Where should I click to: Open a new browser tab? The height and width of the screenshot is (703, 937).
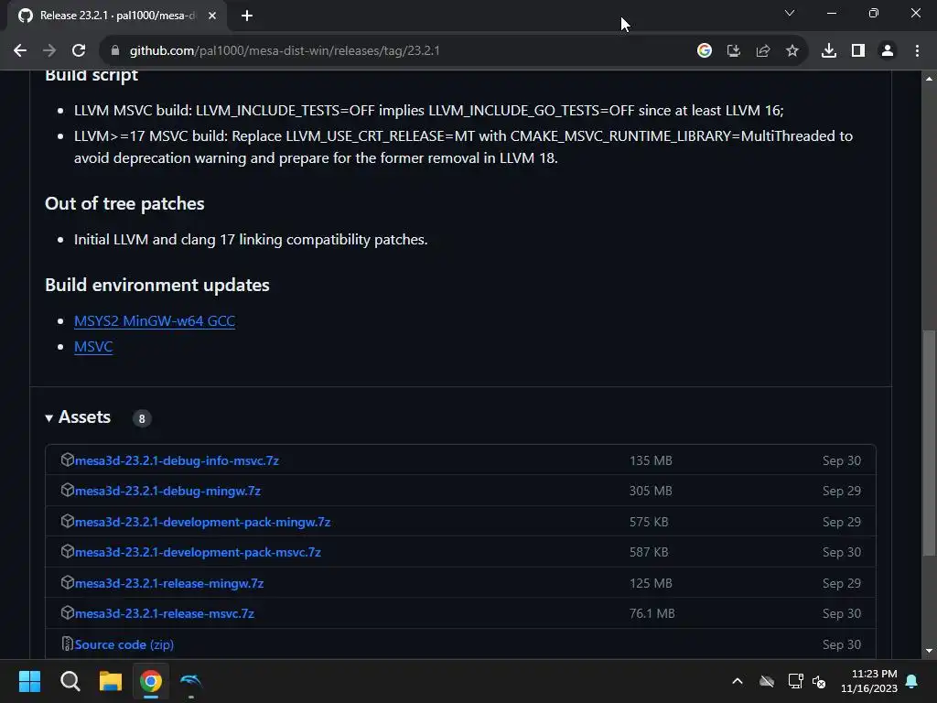(x=247, y=16)
